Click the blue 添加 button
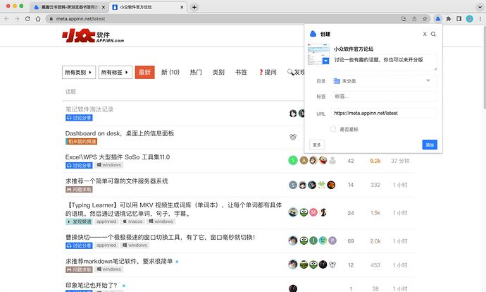This screenshot has width=486, height=292. click(430, 145)
